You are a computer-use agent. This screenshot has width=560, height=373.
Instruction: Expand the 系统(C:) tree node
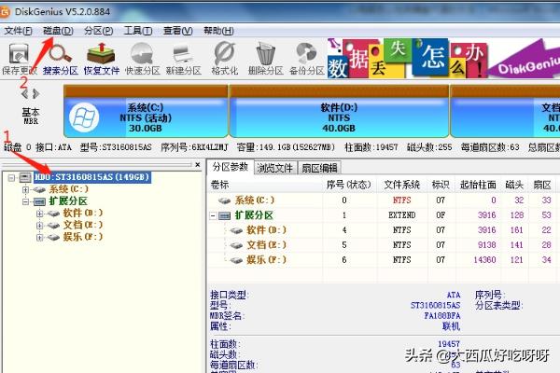[x=25, y=189]
